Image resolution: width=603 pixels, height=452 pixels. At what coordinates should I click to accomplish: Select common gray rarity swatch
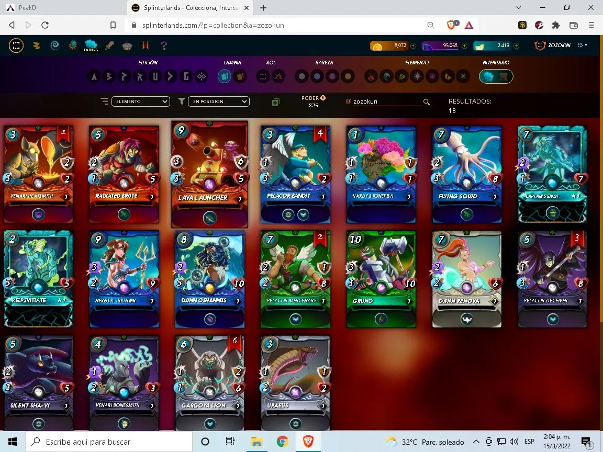tap(302, 76)
